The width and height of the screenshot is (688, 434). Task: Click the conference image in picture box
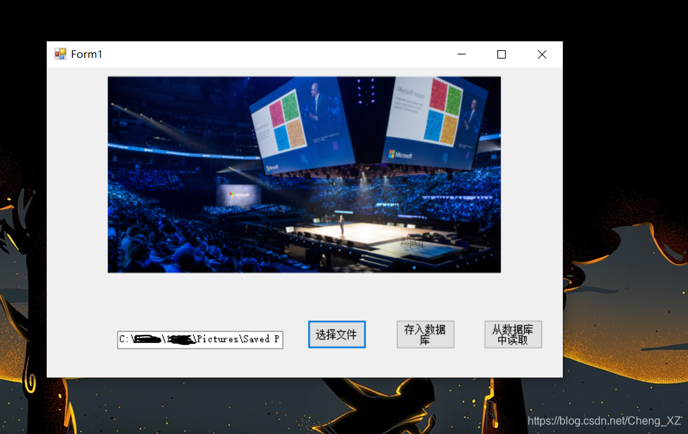click(304, 174)
